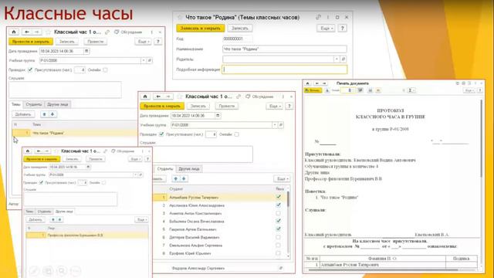This screenshot has width=494, height=278.
Task: Click link icon in Темы классных часов dialog title
Action: point(319,17)
